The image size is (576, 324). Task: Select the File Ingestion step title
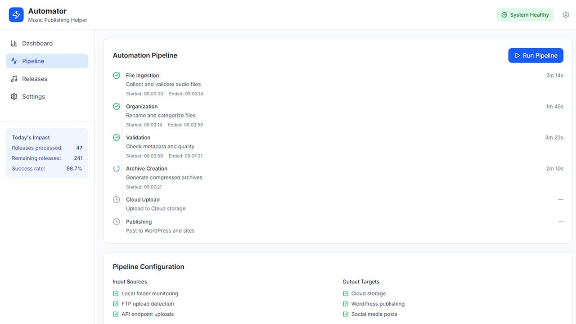(x=143, y=76)
